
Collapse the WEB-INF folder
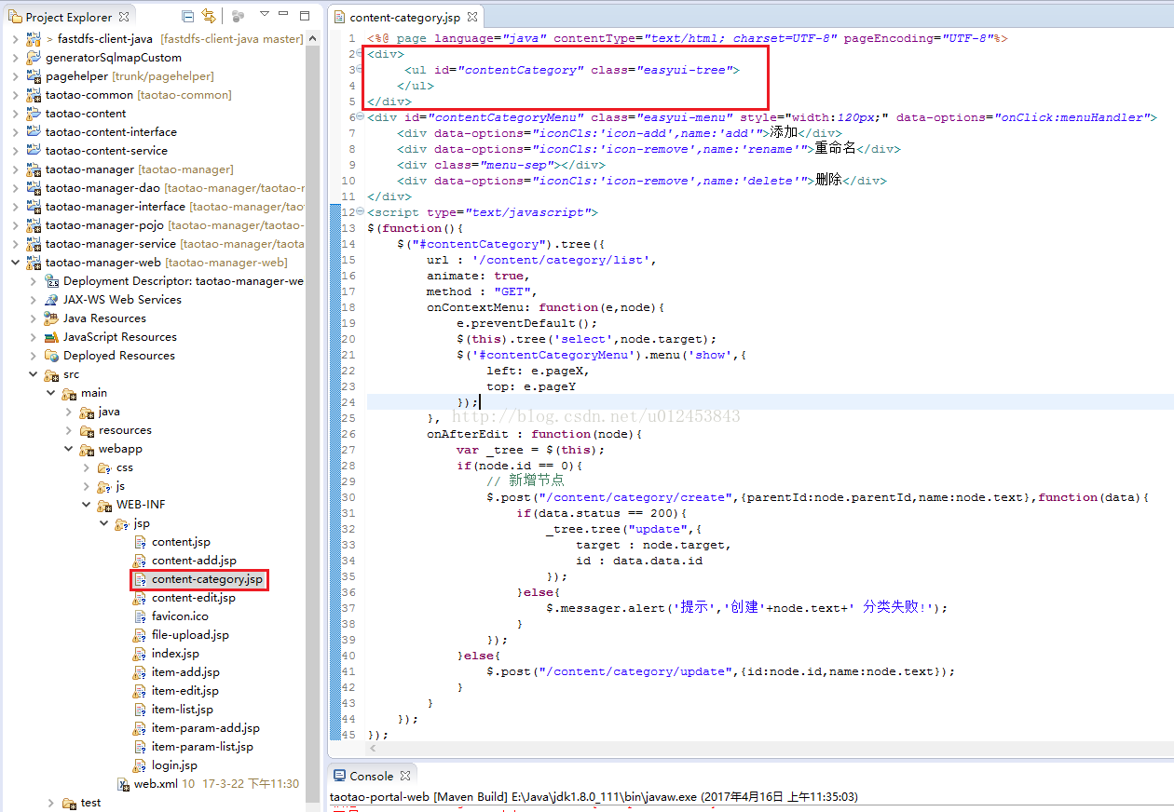coord(87,504)
